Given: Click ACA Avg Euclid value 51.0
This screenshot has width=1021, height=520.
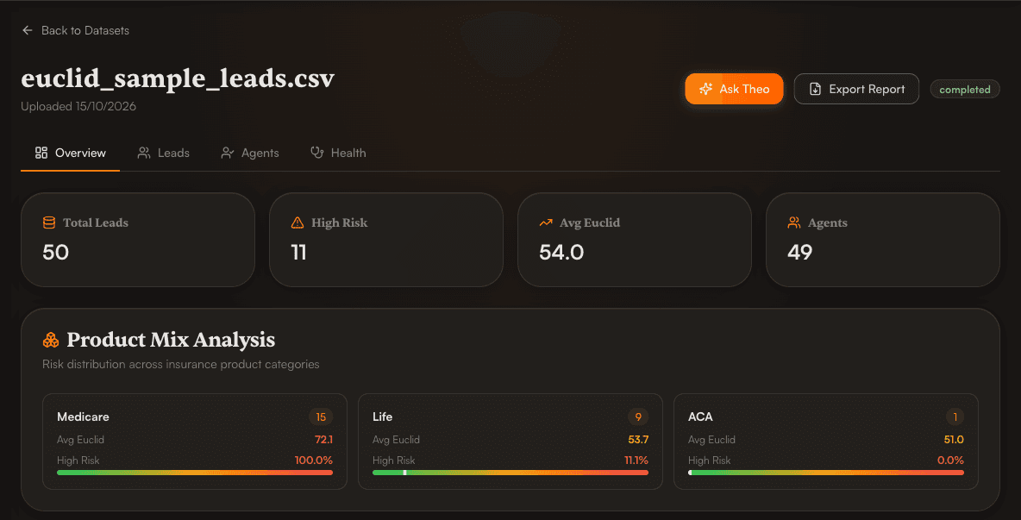Looking at the screenshot, I should [x=954, y=439].
